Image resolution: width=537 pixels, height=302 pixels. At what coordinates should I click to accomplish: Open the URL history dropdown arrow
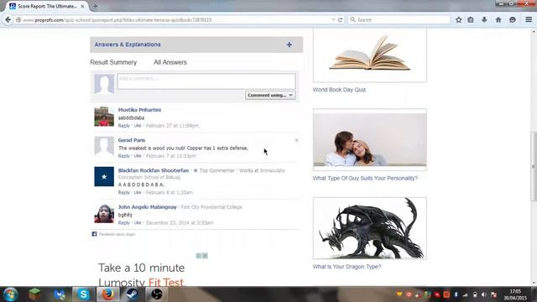(333, 20)
